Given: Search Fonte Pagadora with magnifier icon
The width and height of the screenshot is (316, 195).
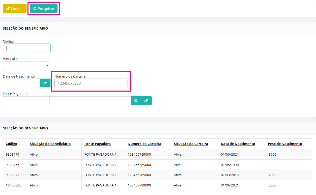Looking at the screenshot, I should [136, 101].
